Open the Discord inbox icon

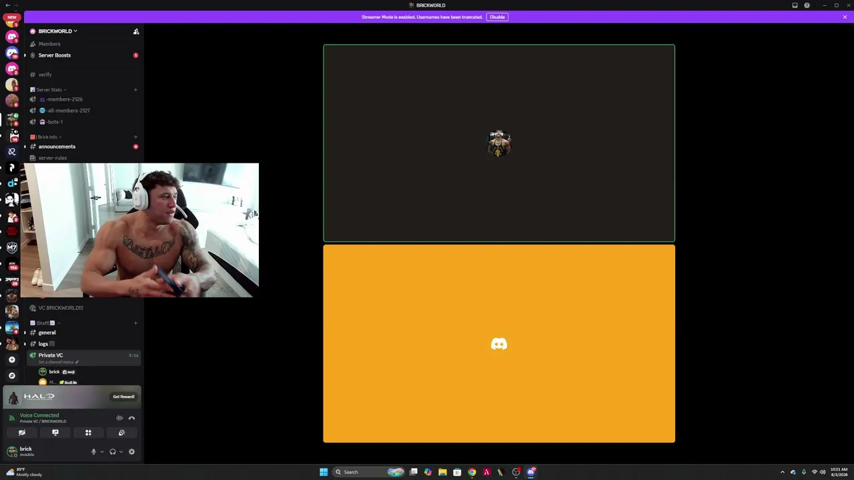[x=795, y=5]
